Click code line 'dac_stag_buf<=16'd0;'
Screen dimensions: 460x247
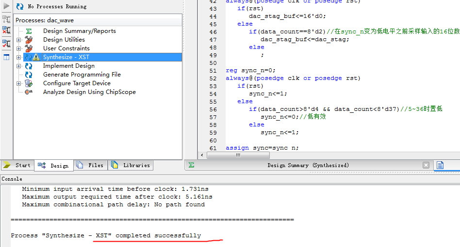point(287,16)
